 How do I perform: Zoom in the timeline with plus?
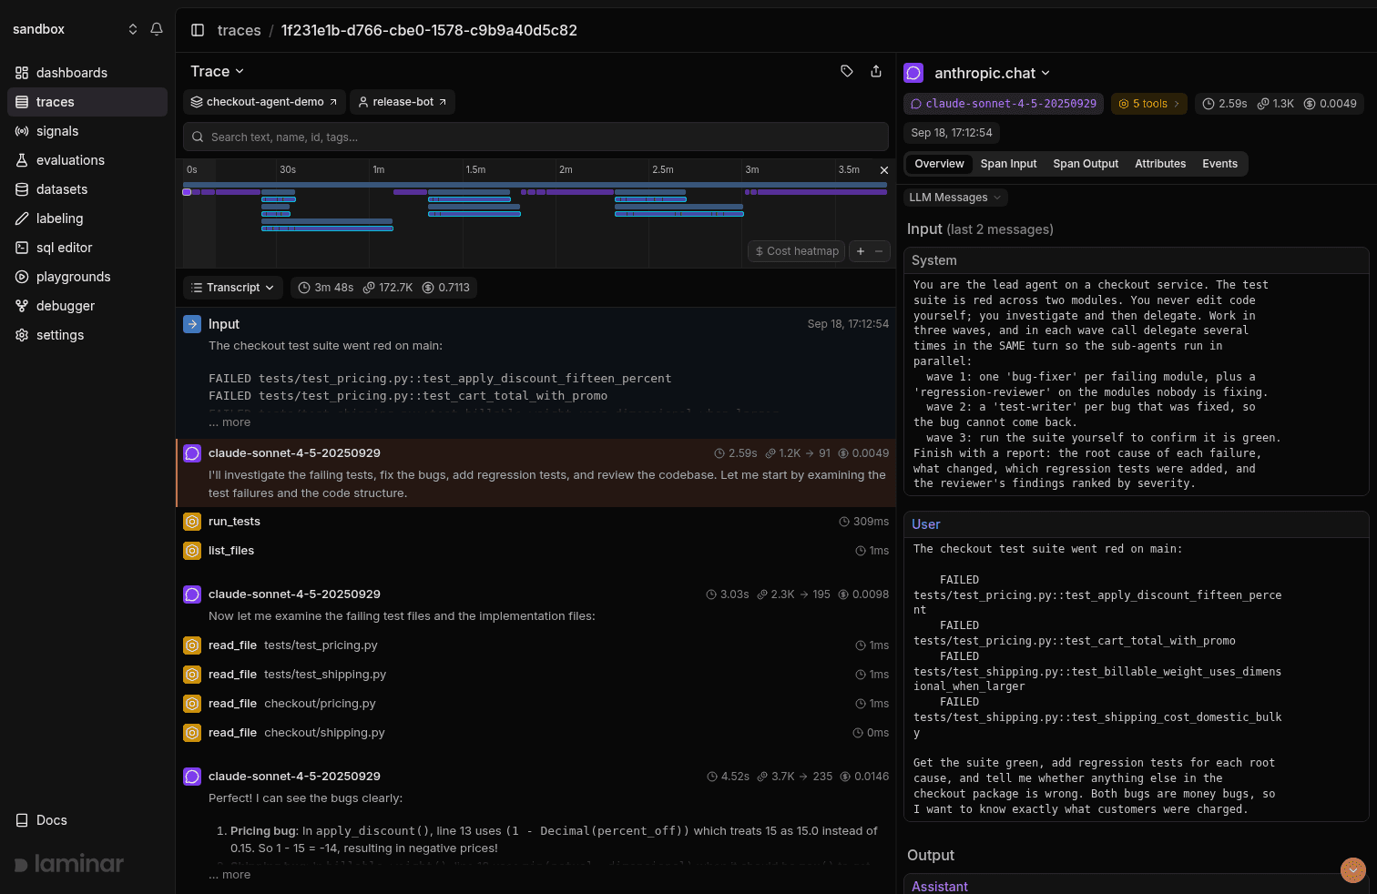pos(861,251)
